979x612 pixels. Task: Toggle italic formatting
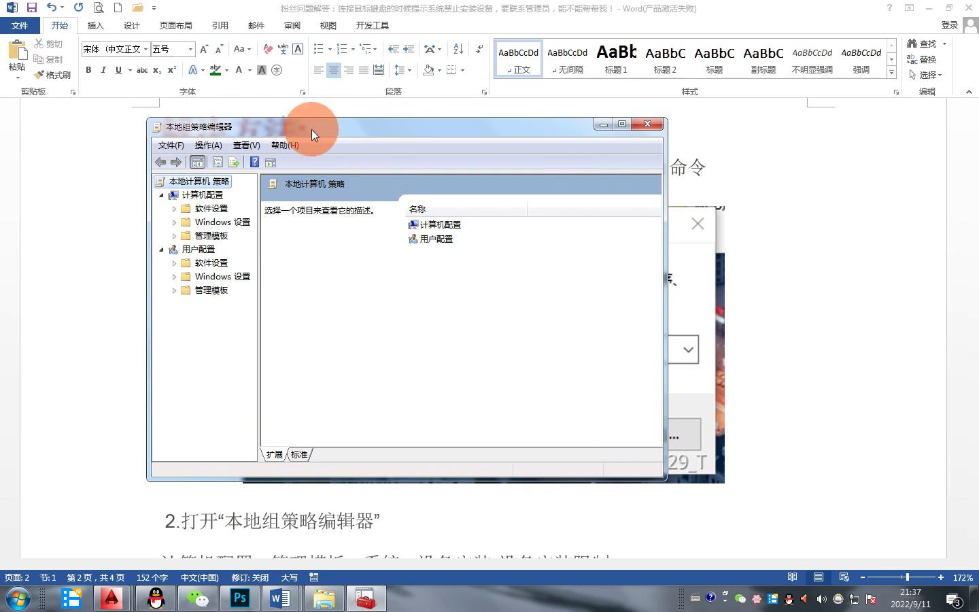[103, 70]
